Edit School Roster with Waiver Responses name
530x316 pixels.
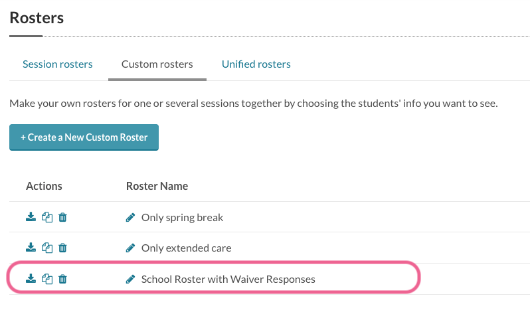pyautogui.click(x=130, y=279)
